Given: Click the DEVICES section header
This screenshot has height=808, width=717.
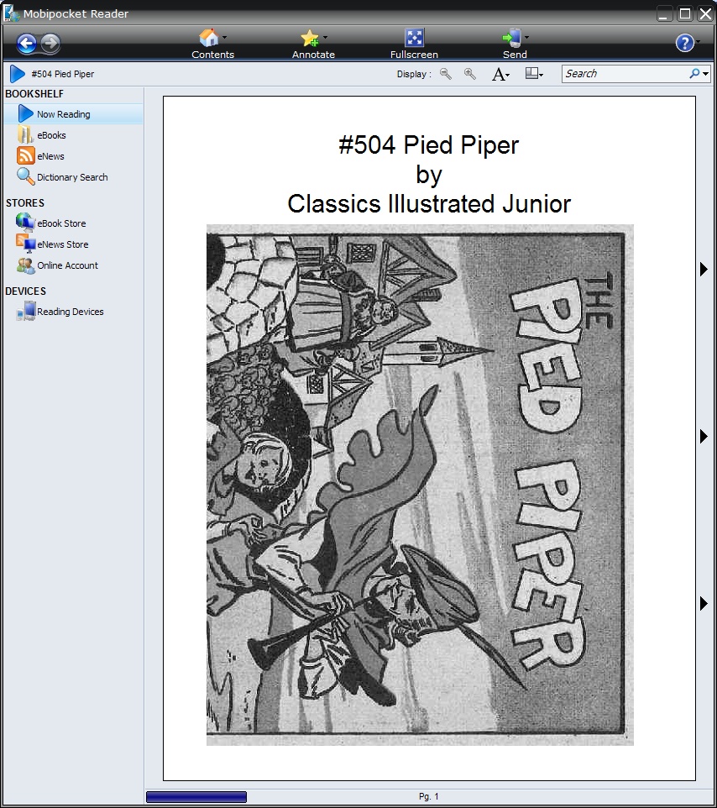Looking at the screenshot, I should click(26, 291).
